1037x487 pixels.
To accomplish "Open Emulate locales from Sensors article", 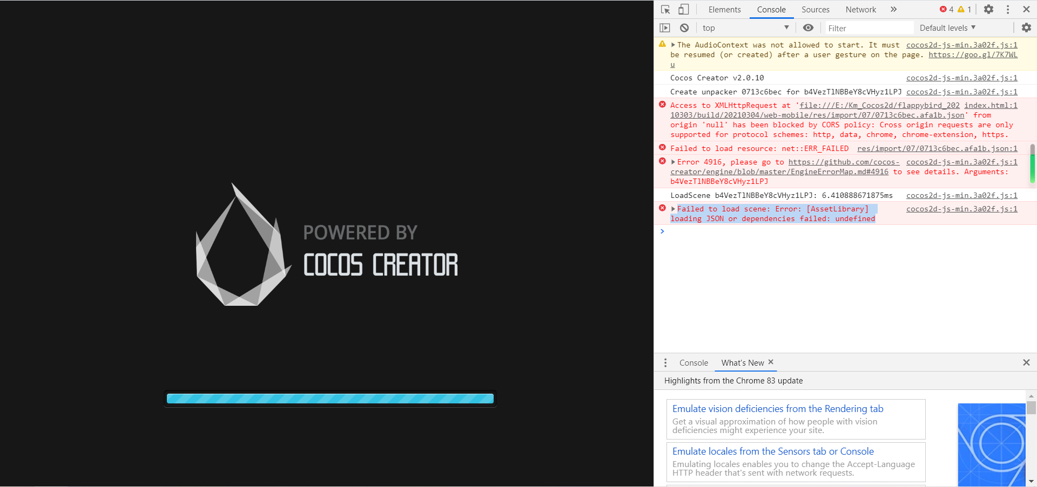I will [x=773, y=451].
